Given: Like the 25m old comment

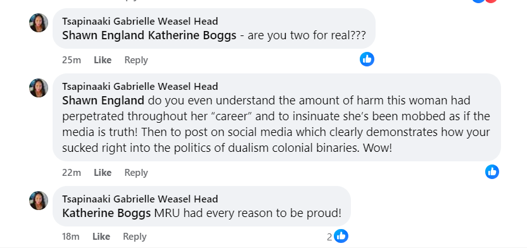Looking at the screenshot, I should (103, 60).
